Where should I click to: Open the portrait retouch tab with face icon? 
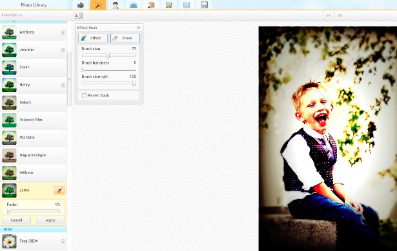[x=116, y=5]
